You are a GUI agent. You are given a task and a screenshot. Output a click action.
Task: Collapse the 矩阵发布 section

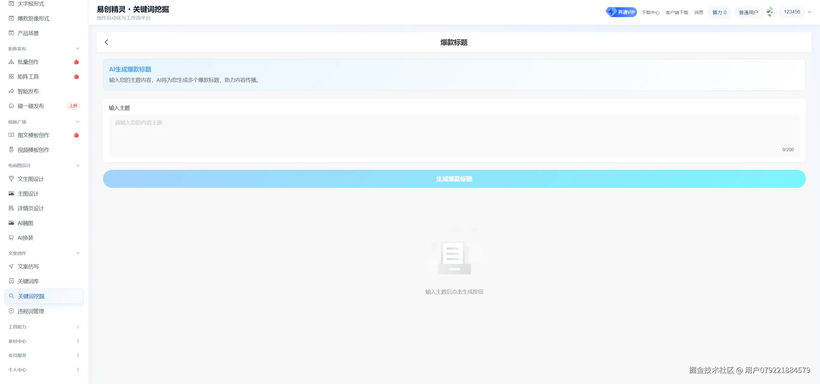[x=78, y=49]
